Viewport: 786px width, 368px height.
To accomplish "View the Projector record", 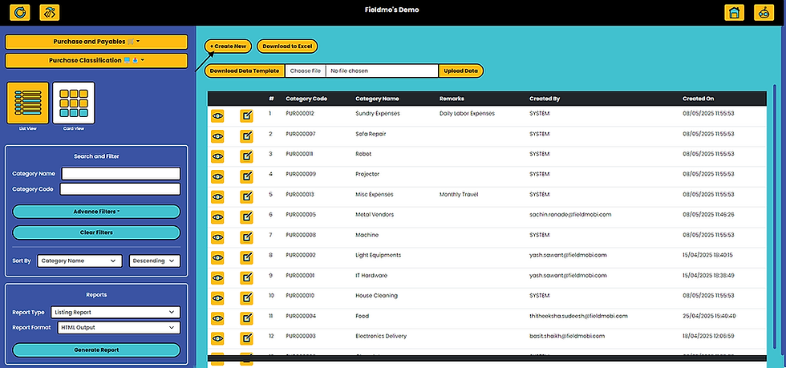I will 217,176.
